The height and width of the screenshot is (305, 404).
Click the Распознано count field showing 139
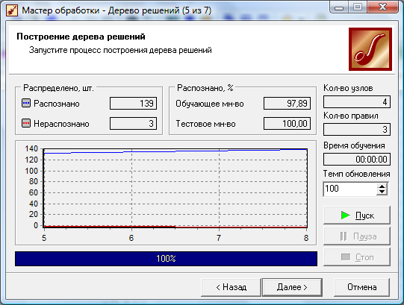133,103
